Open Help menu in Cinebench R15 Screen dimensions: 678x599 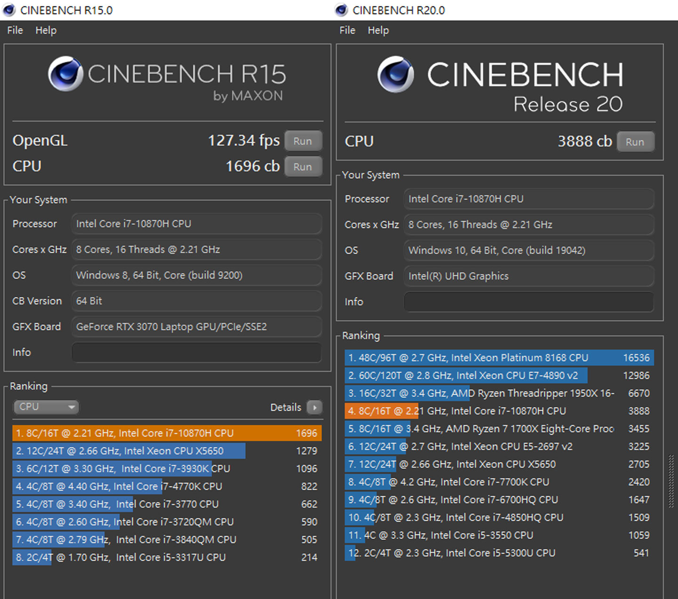pos(46,30)
